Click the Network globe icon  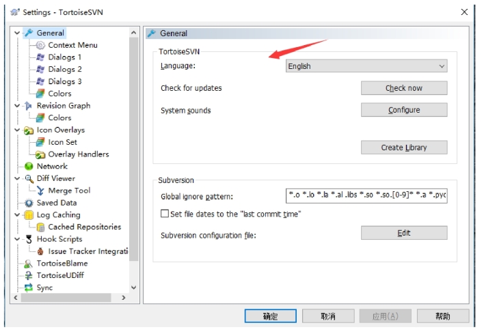pos(29,166)
